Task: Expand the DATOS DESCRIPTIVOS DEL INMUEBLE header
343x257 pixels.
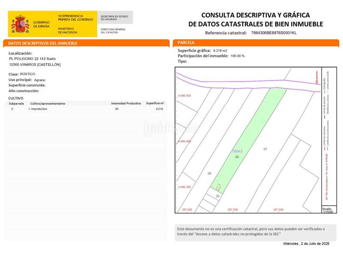Action: click(43, 43)
